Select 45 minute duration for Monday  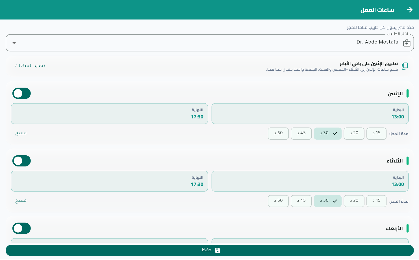pyautogui.click(x=301, y=133)
